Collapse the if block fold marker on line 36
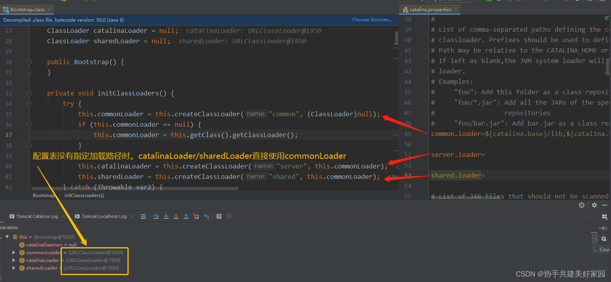Image resolution: width=611 pixels, height=282 pixels. [29, 124]
